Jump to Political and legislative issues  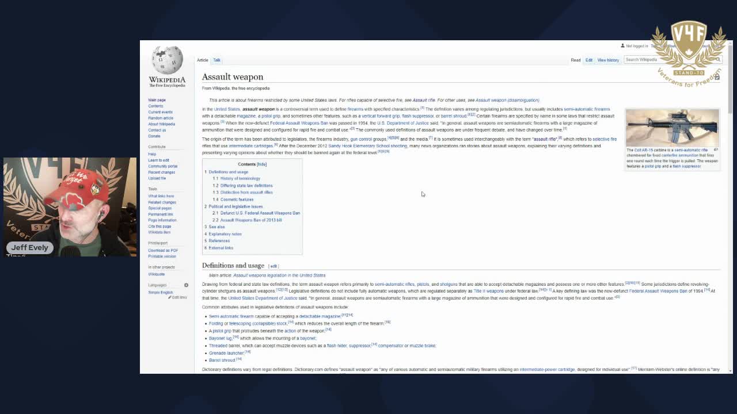(235, 206)
